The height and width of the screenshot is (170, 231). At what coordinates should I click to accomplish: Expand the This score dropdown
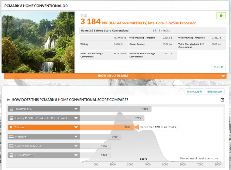click(x=76, y=128)
